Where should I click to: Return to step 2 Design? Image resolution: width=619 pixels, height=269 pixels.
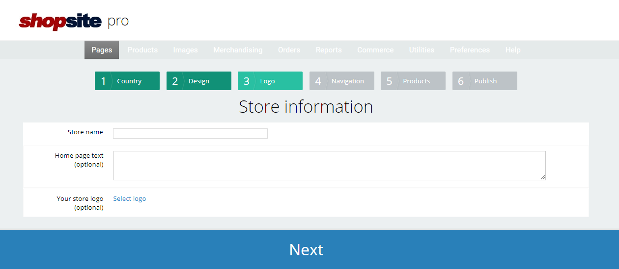(199, 81)
